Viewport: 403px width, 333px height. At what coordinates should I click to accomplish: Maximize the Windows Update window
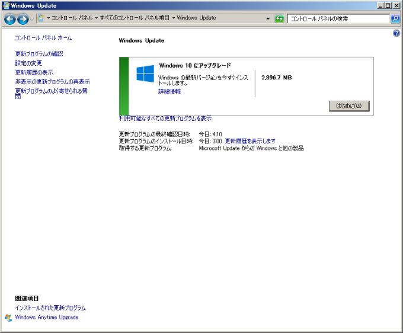[388, 5]
